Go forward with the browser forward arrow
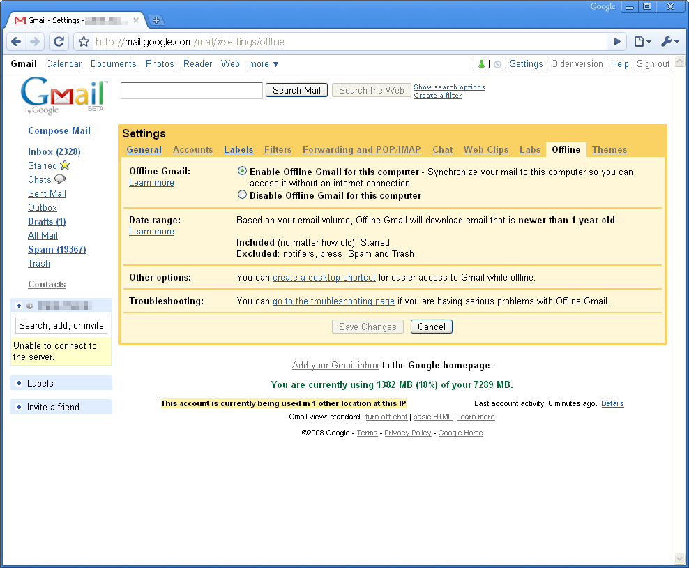The width and height of the screenshot is (689, 568). (35, 42)
